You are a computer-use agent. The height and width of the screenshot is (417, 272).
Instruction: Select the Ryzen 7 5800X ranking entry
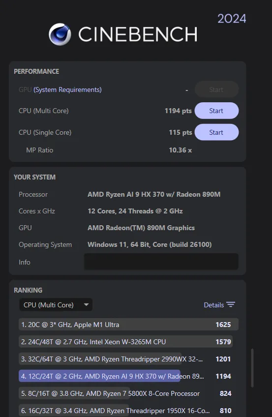tap(128, 393)
